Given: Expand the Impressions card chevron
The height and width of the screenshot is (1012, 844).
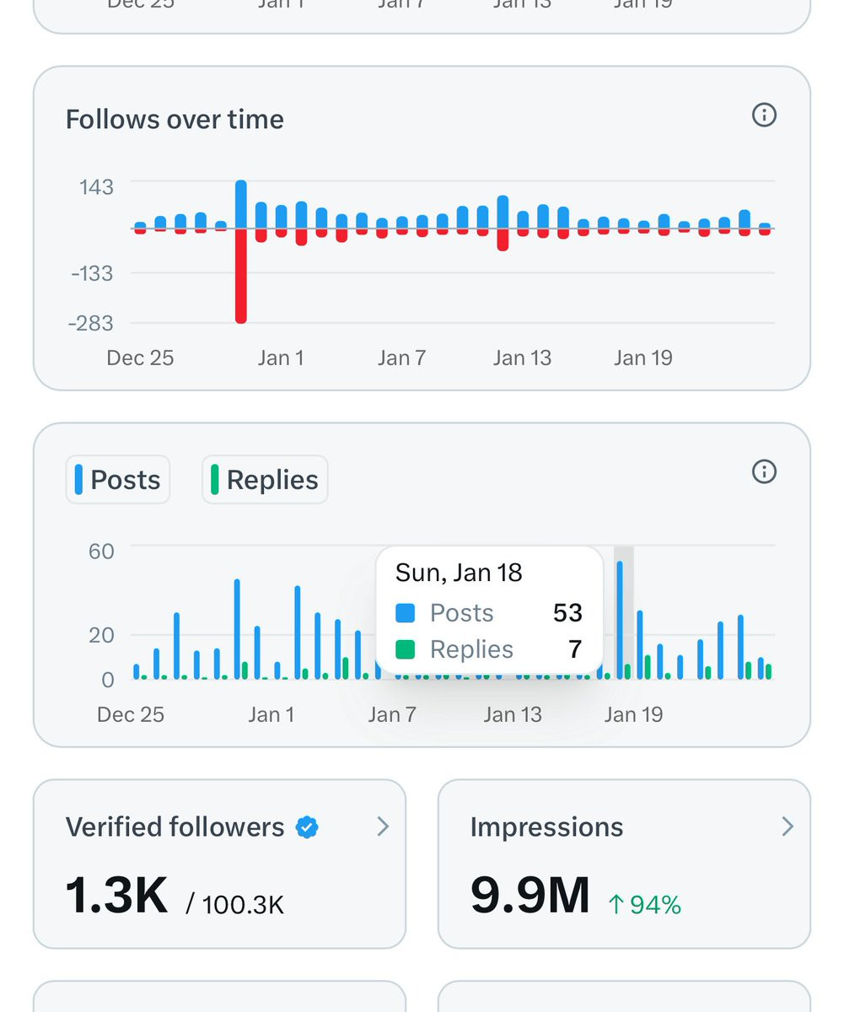Looking at the screenshot, I should point(788,826).
